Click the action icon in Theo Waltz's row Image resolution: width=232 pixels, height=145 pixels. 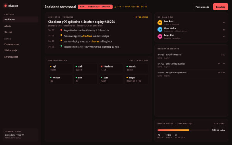[224, 30]
